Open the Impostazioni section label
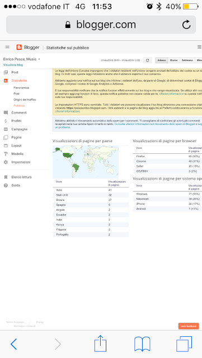 (x=21, y=162)
